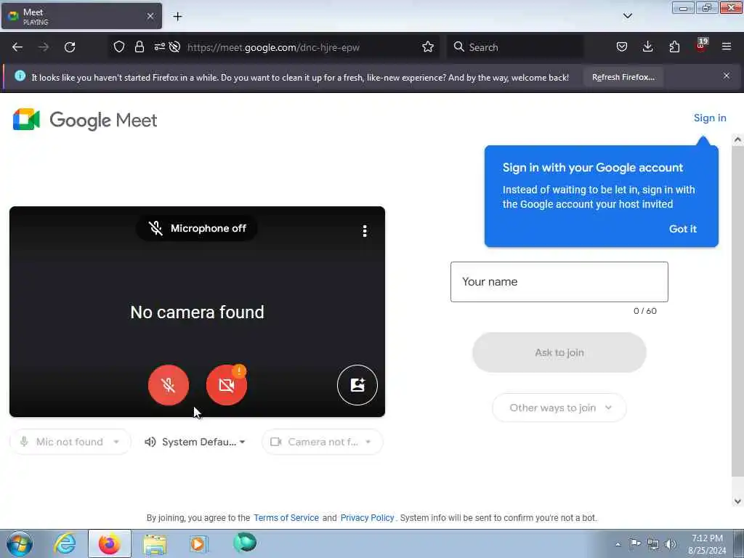This screenshot has height=558, width=744.
Task: Toggle the red microphone mute button
Action: click(169, 385)
